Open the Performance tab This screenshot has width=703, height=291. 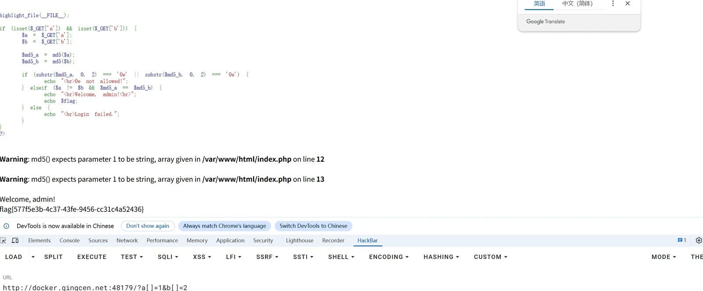coord(162,241)
